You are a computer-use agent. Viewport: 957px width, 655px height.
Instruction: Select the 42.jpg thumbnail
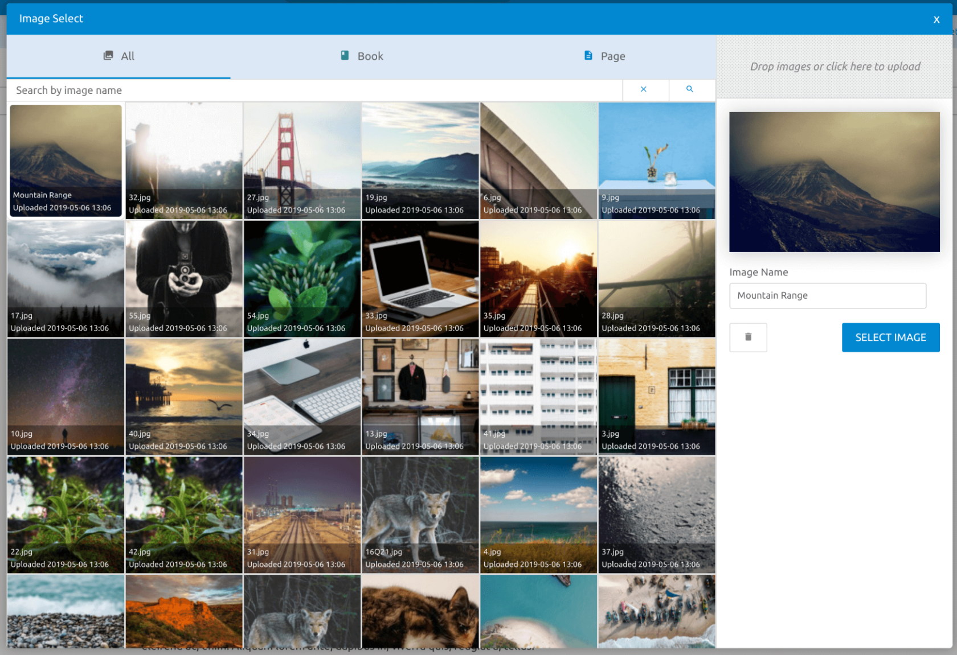tap(184, 515)
